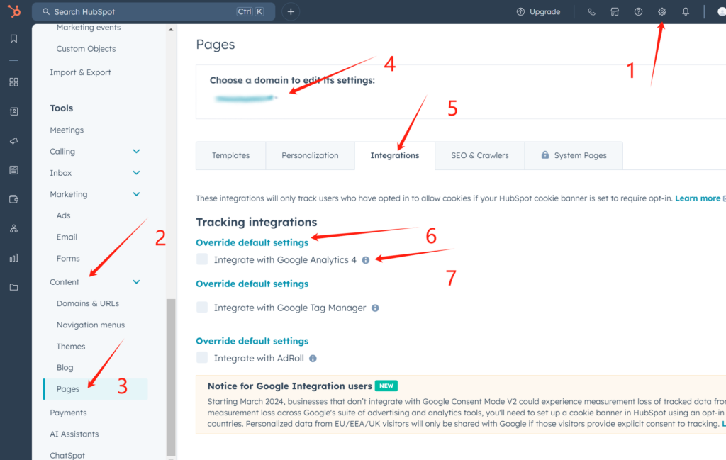Tick the Integrate with AdRoll checkbox
This screenshot has height=460, width=726.
point(203,358)
